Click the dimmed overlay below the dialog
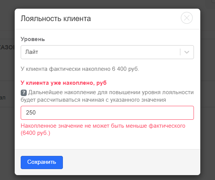The image size is (215, 180). click(x=108, y=178)
